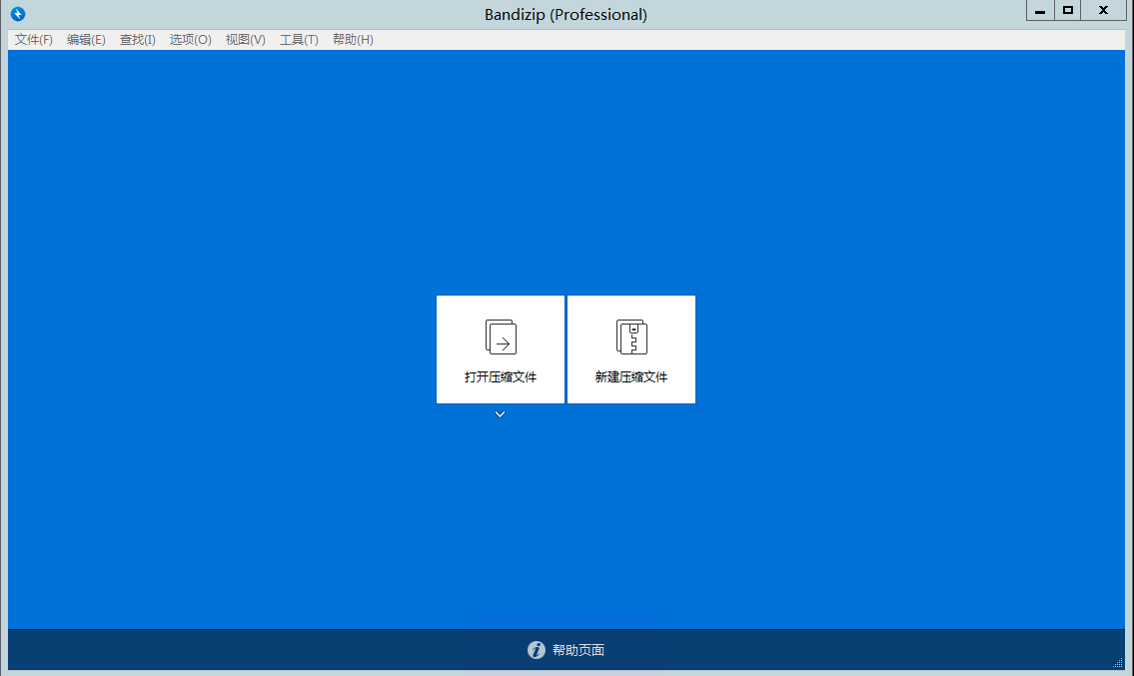Image resolution: width=1134 pixels, height=676 pixels.
Task: Click the resize grip in bottom corner
Action: (x=1118, y=663)
